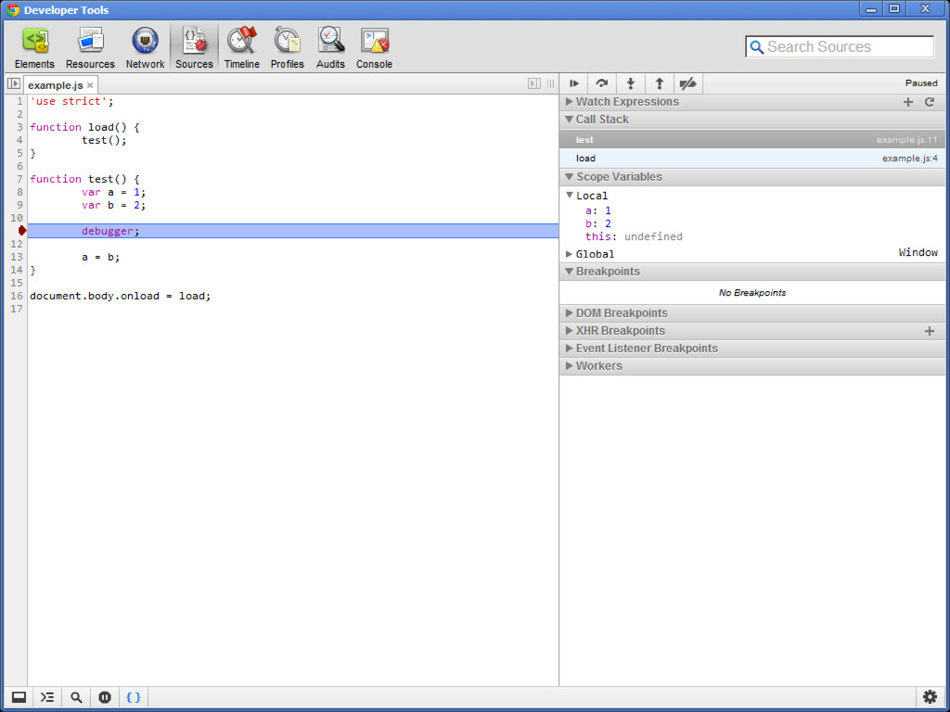The height and width of the screenshot is (712, 950).
Task: Click the 'test();' call on line 4
Action: (x=104, y=141)
